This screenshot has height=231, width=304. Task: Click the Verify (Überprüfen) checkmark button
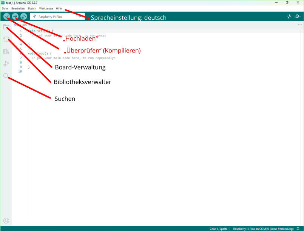[6, 16]
